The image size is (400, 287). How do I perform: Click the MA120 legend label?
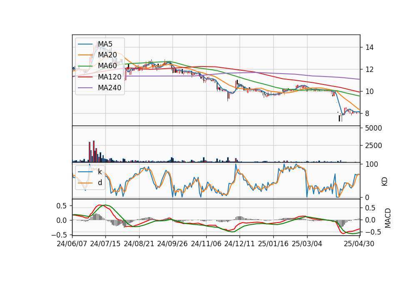(110, 77)
